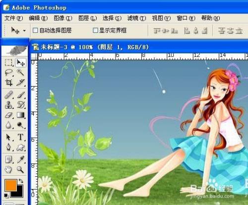Select the Hand tool
248x205 pixels.
click(8, 169)
